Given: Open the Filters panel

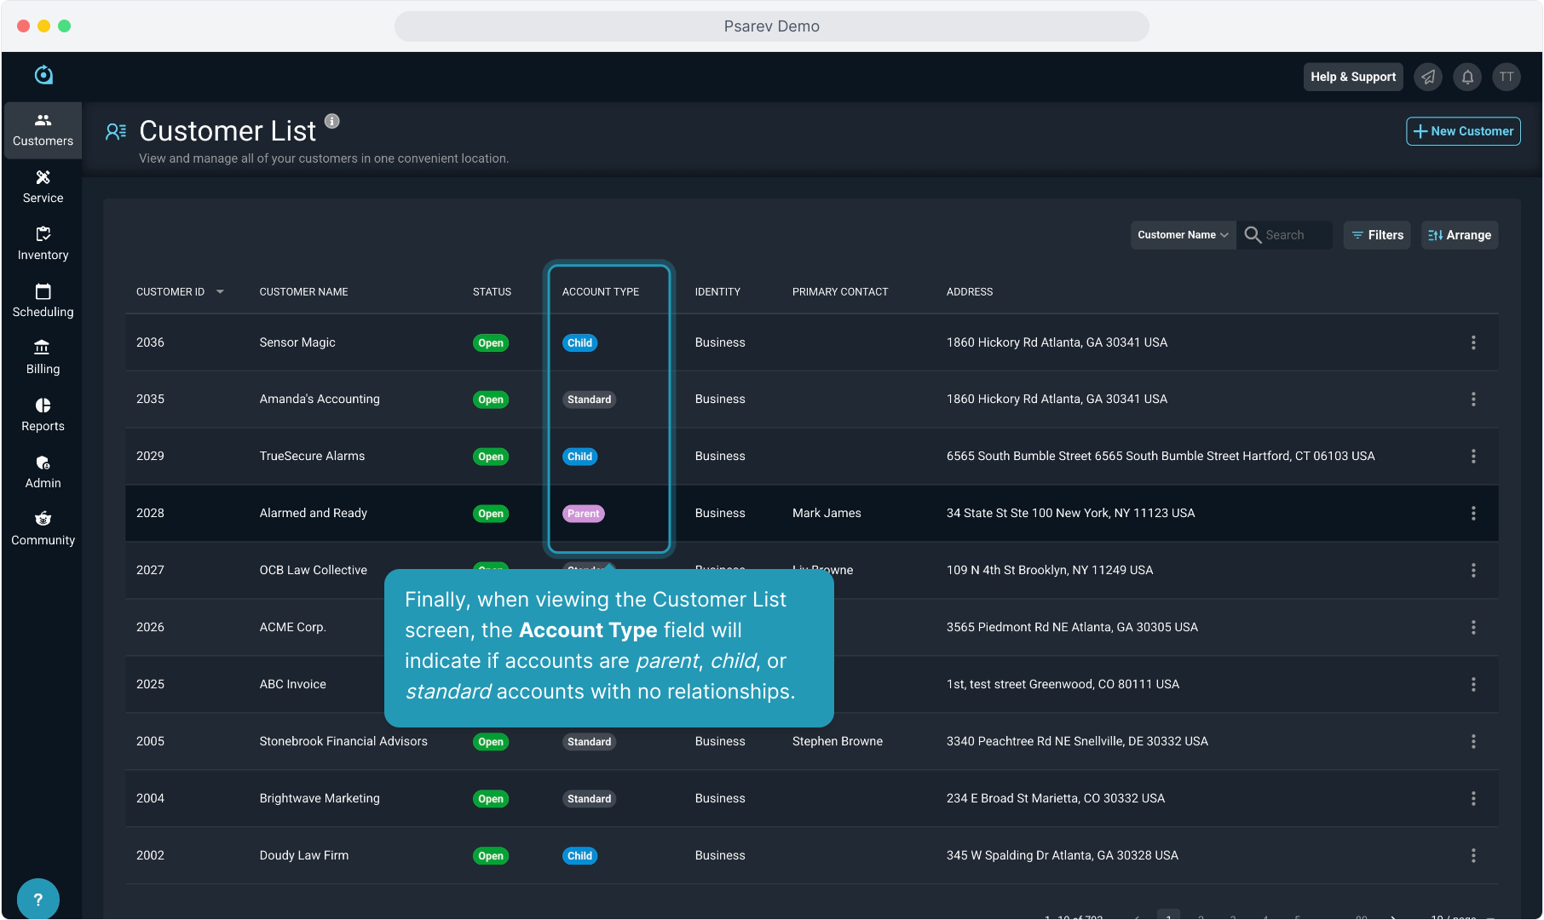Looking at the screenshot, I should coord(1377,235).
